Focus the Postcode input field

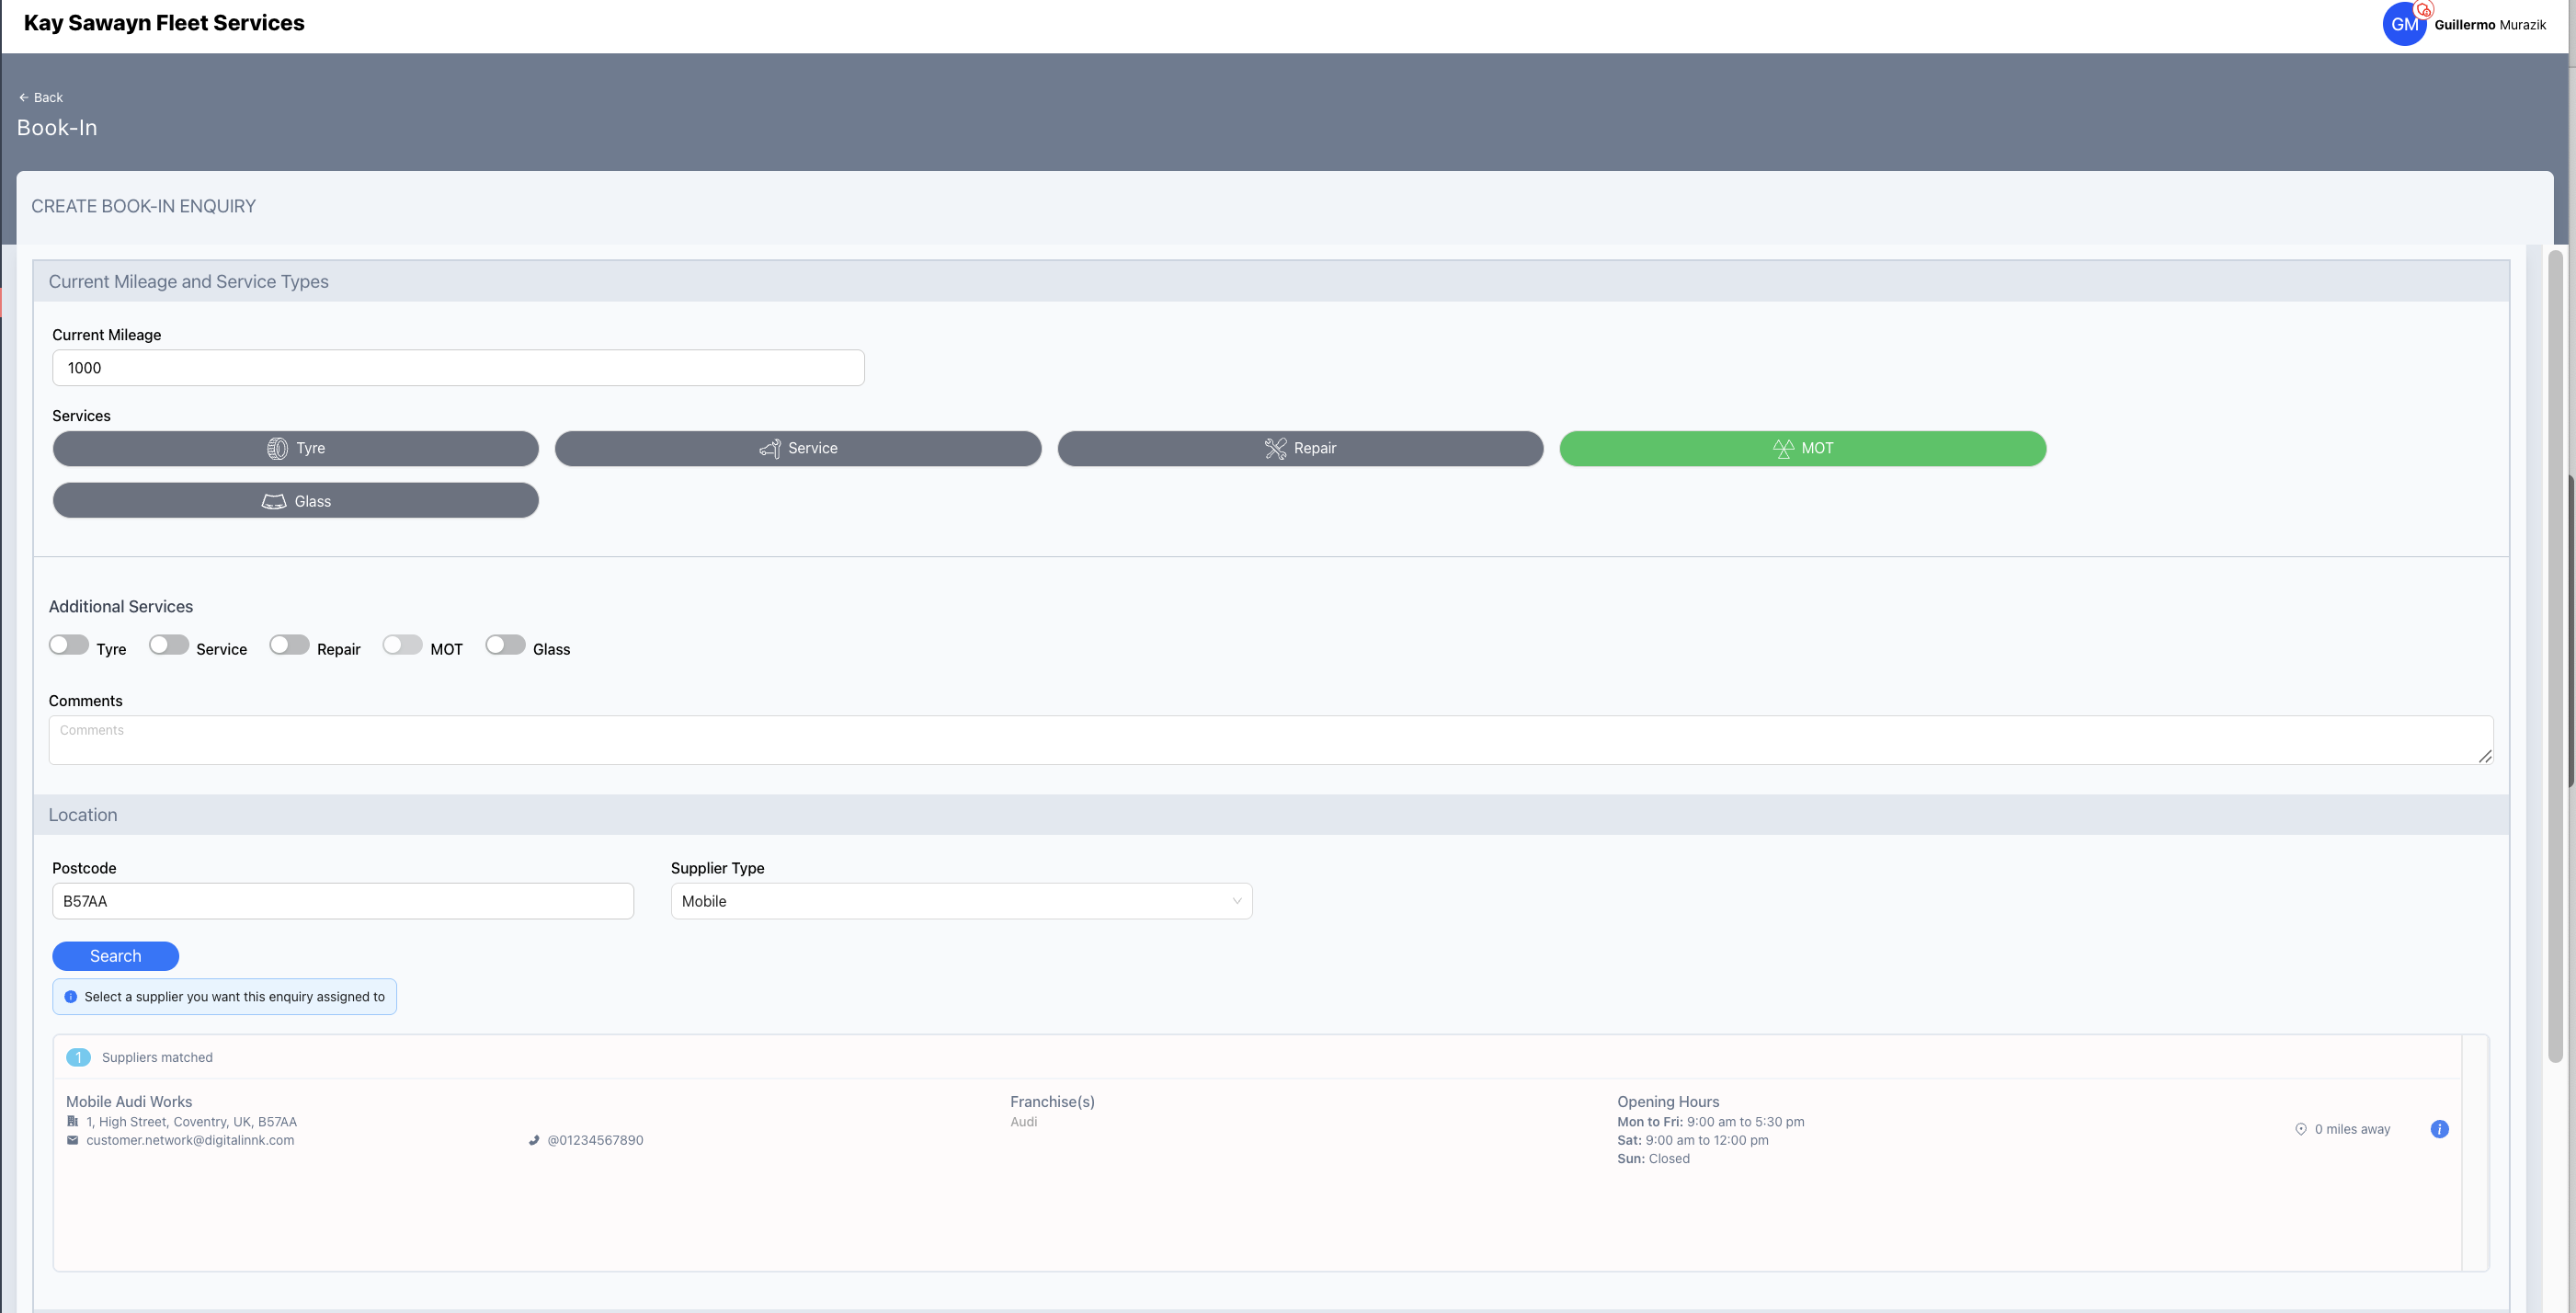(x=343, y=901)
